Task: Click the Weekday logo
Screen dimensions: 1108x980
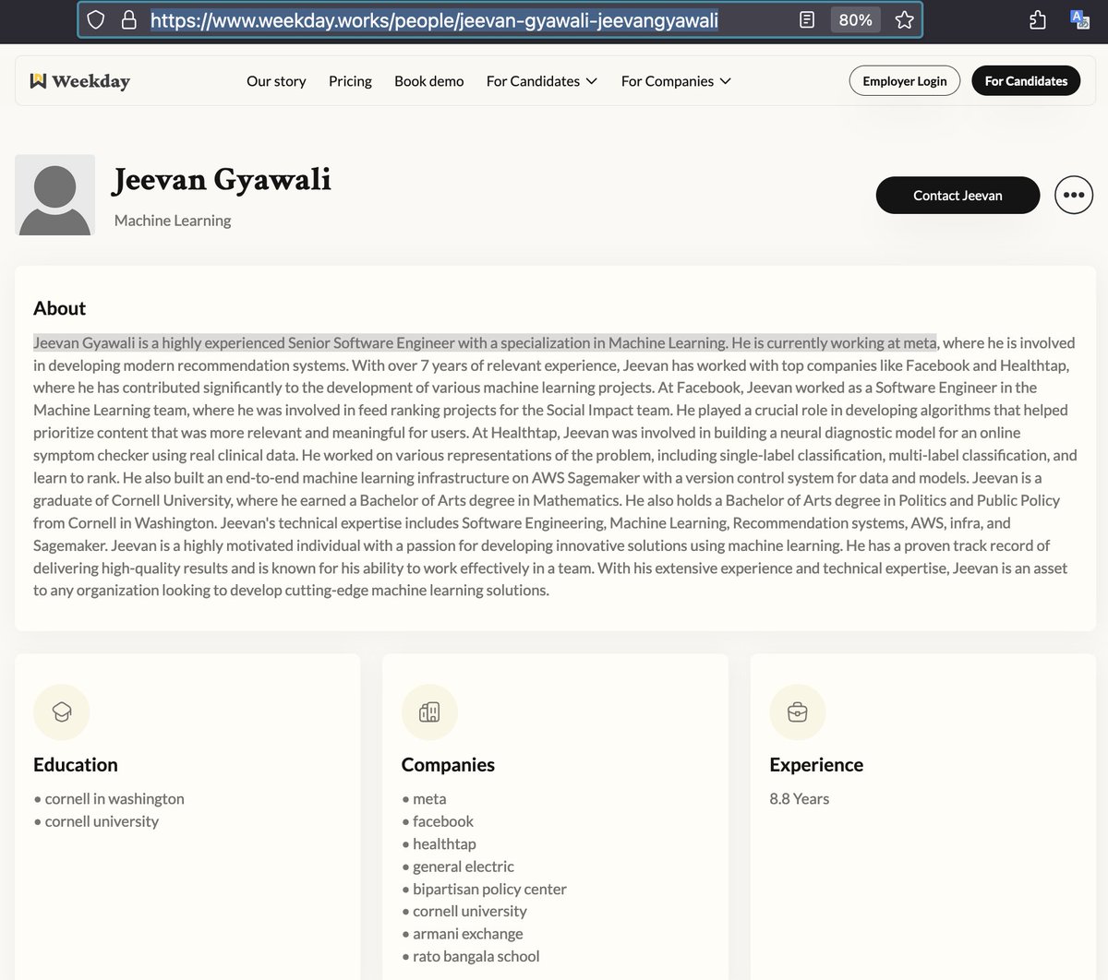Action: [x=79, y=81]
